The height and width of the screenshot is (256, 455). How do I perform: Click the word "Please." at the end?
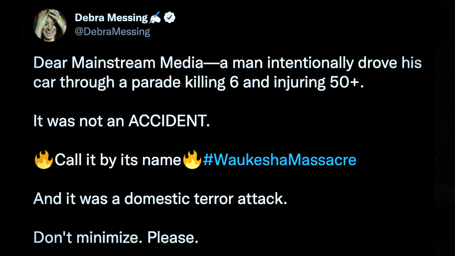[173, 238]
